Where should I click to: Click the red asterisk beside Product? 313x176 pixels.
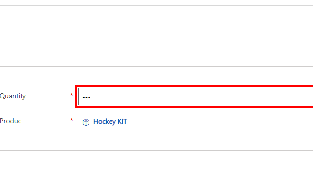72,120
